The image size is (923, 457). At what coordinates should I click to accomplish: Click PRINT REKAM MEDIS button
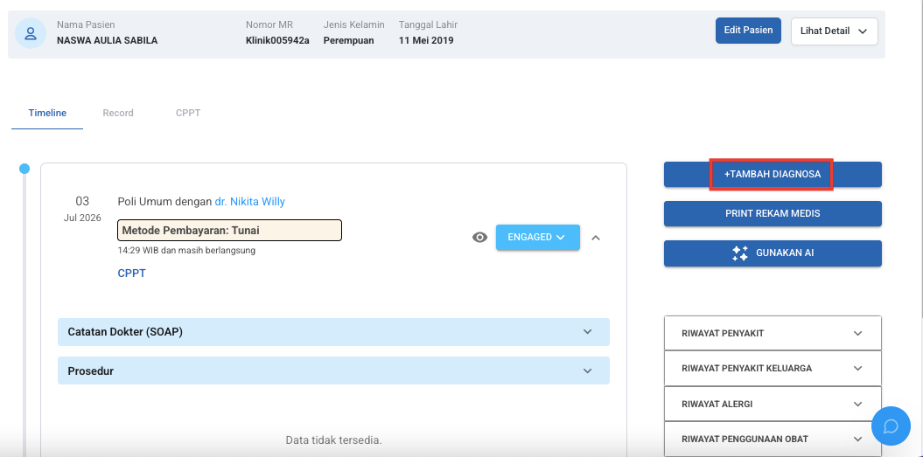click(773, 213)
